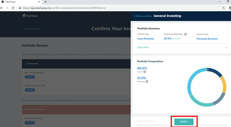Select the StashAway browser tab
Viewport: 231px width, 127px height.
[21, 2]
